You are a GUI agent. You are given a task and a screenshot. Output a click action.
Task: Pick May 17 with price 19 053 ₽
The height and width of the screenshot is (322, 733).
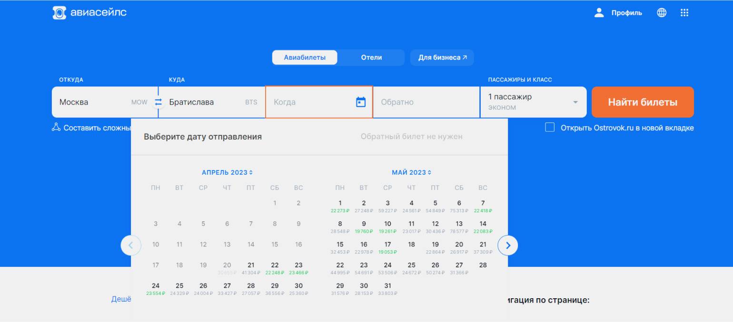tap(387, 247)
